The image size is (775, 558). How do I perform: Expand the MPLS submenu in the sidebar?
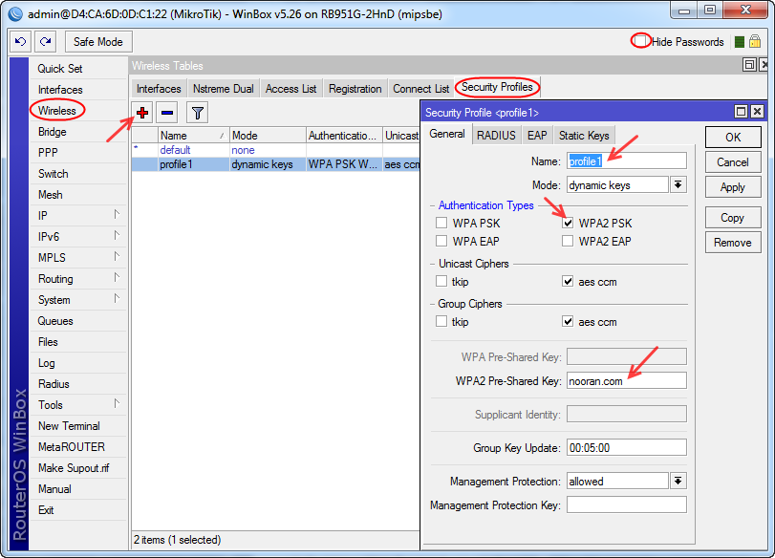(117, 256)
